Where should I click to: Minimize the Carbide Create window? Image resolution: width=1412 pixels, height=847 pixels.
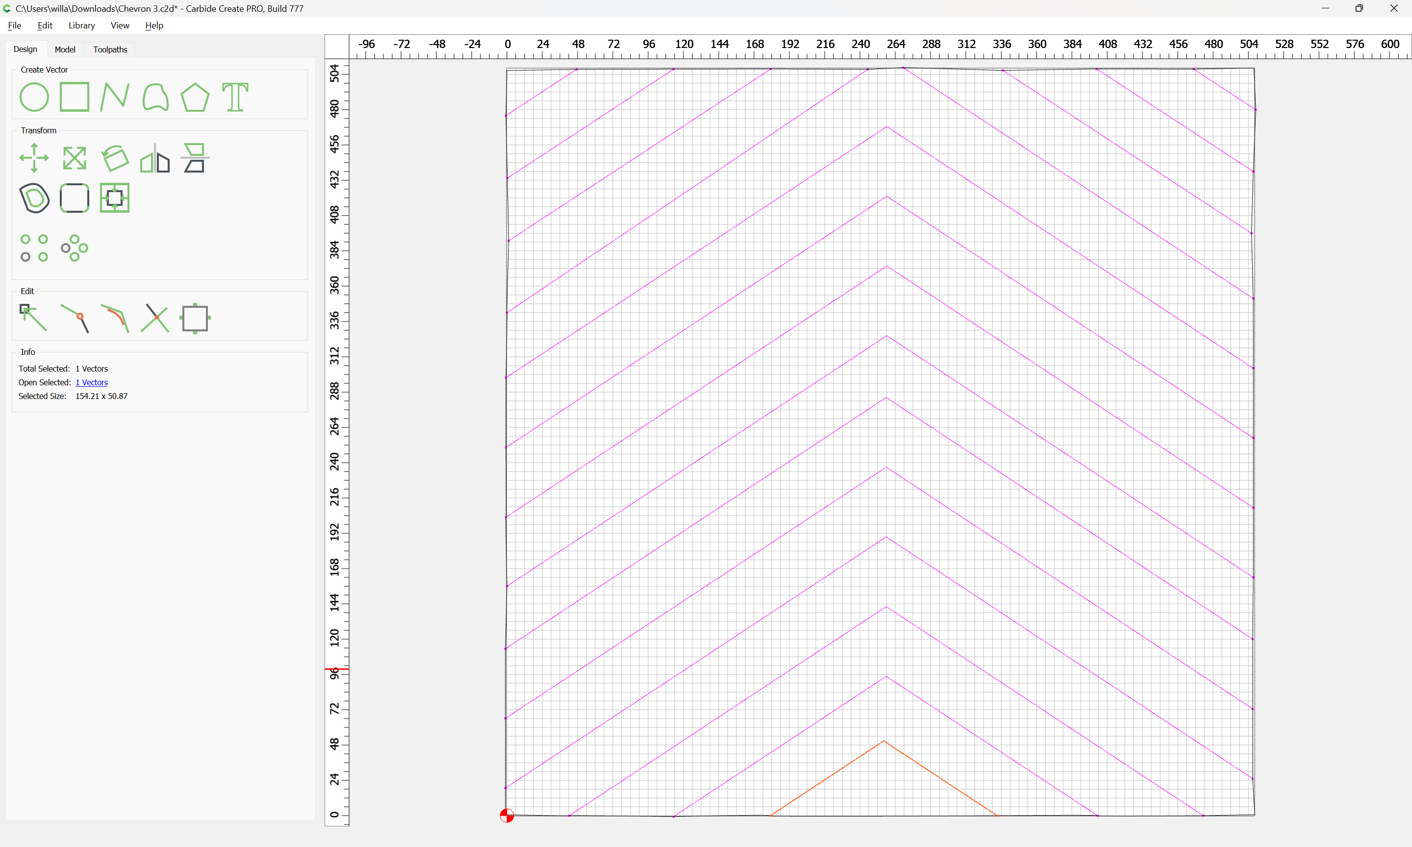1325,8
